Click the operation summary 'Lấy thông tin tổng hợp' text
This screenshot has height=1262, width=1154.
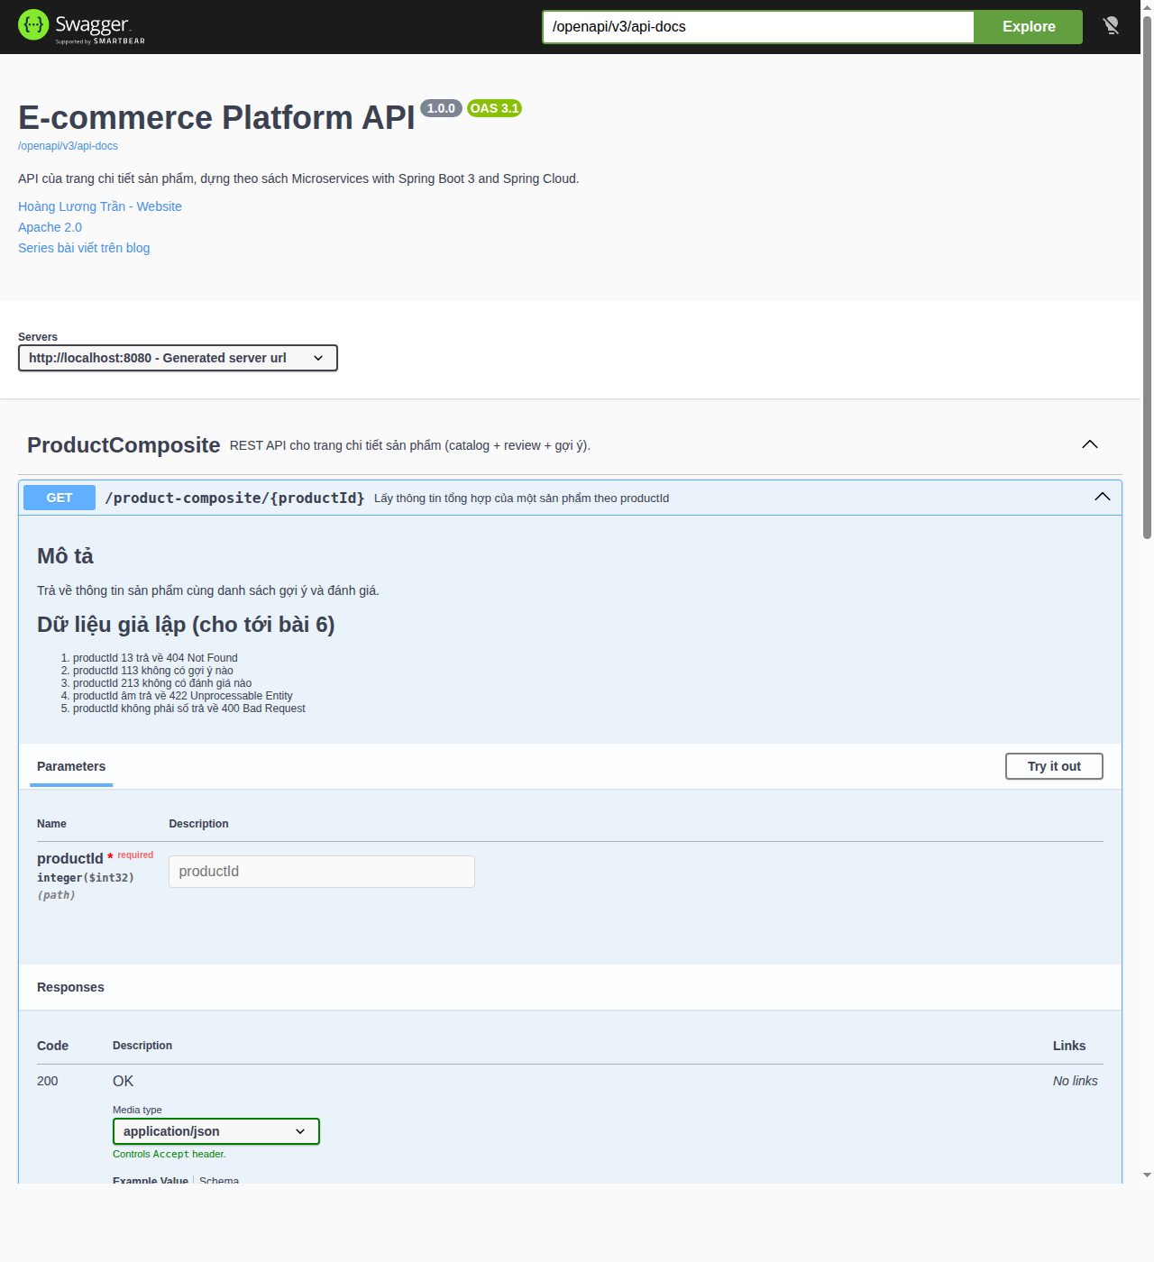click(x=522, y=498)
